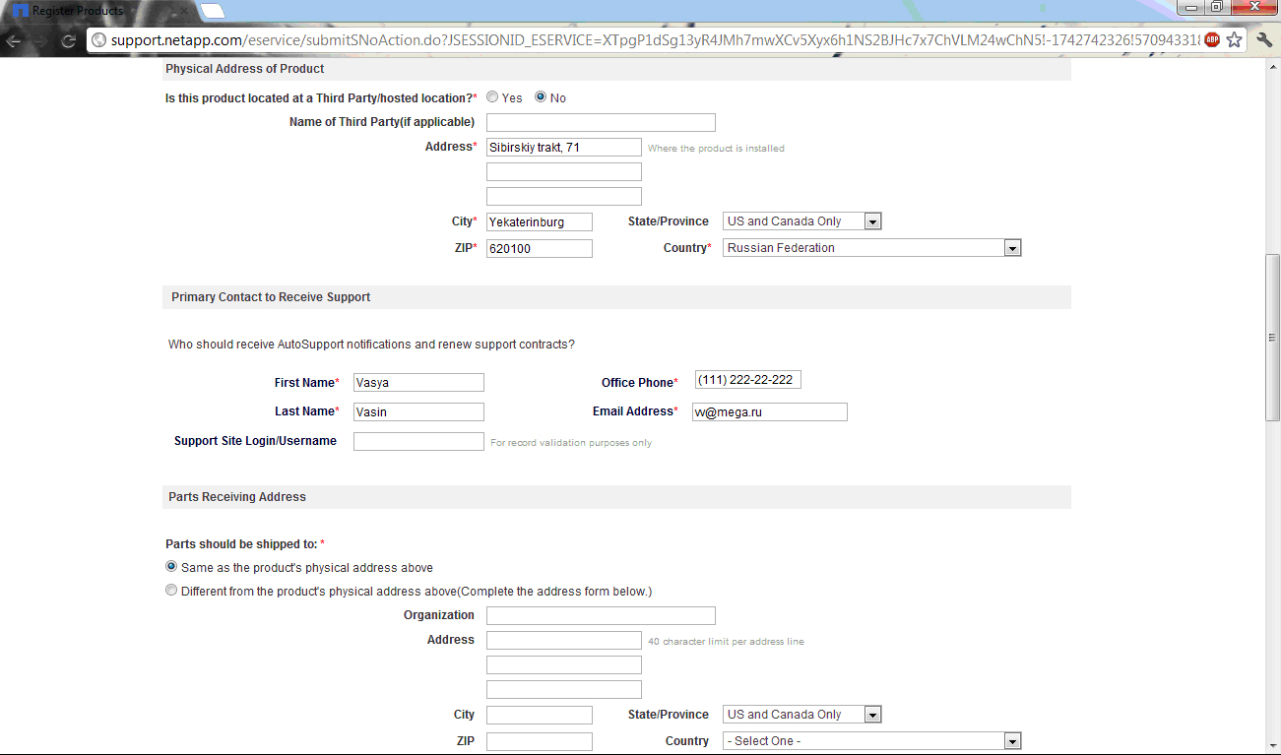The image size is (1281, 755).
Task: Expand State/Province dropdown in Physical Address
Action: click(x=801, y=221)
